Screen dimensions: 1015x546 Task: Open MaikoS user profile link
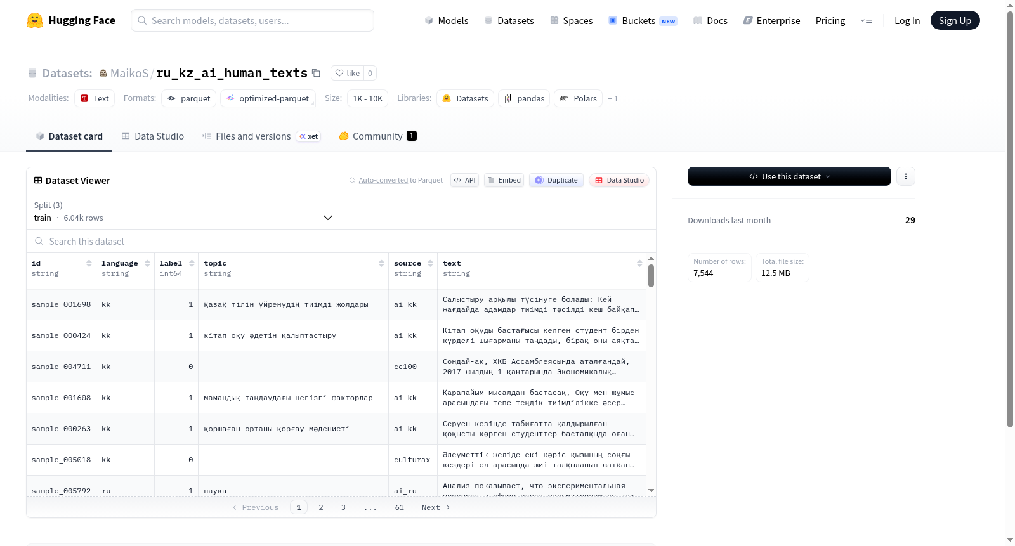tap(129, 73)
